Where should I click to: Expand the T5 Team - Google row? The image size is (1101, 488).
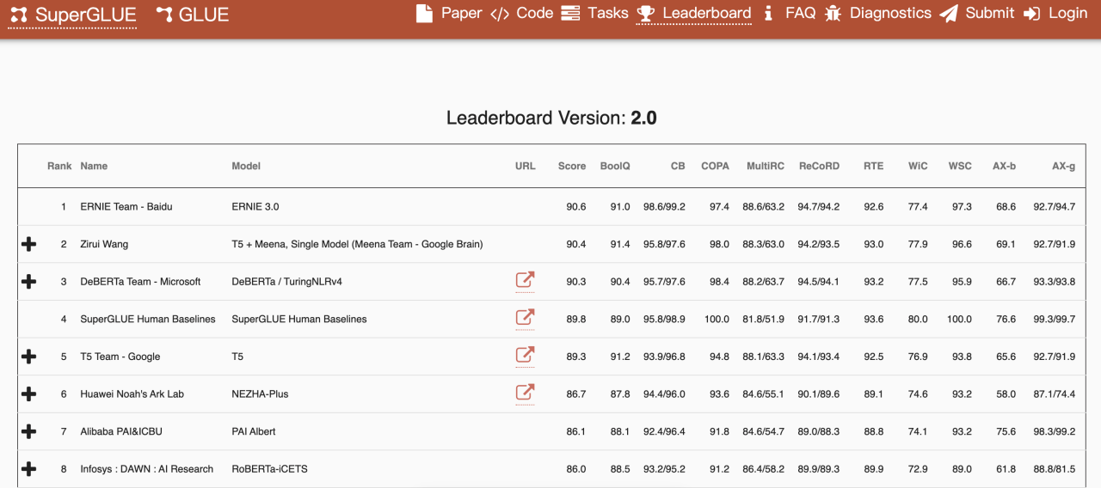tap(28, 357)
